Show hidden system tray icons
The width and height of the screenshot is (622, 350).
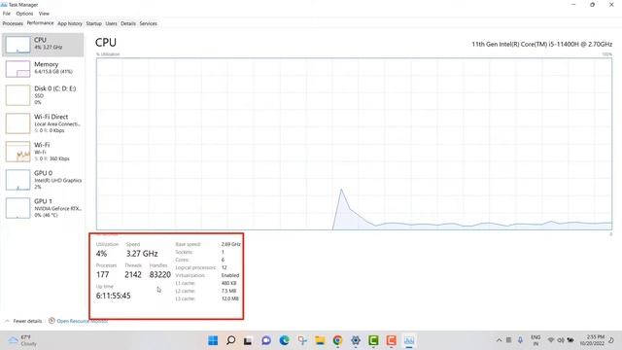click(499, 340)
